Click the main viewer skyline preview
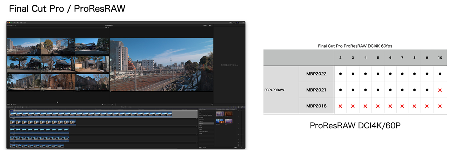 pyautogui.click(x=161, y=64)
